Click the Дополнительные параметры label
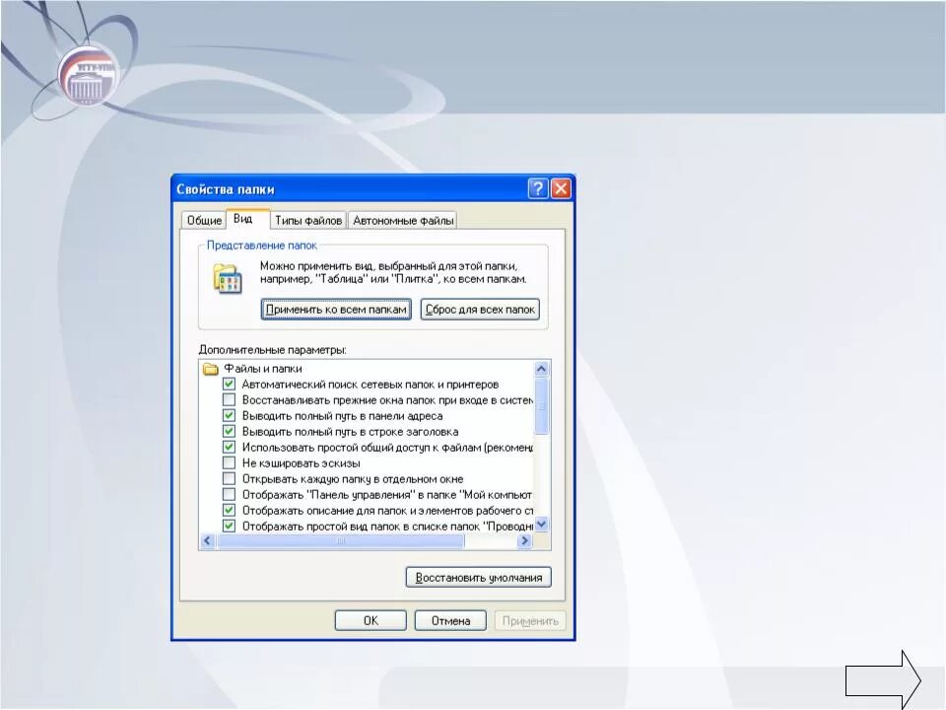The height and width of the screenshot is (710, 946). coord(272,349)
